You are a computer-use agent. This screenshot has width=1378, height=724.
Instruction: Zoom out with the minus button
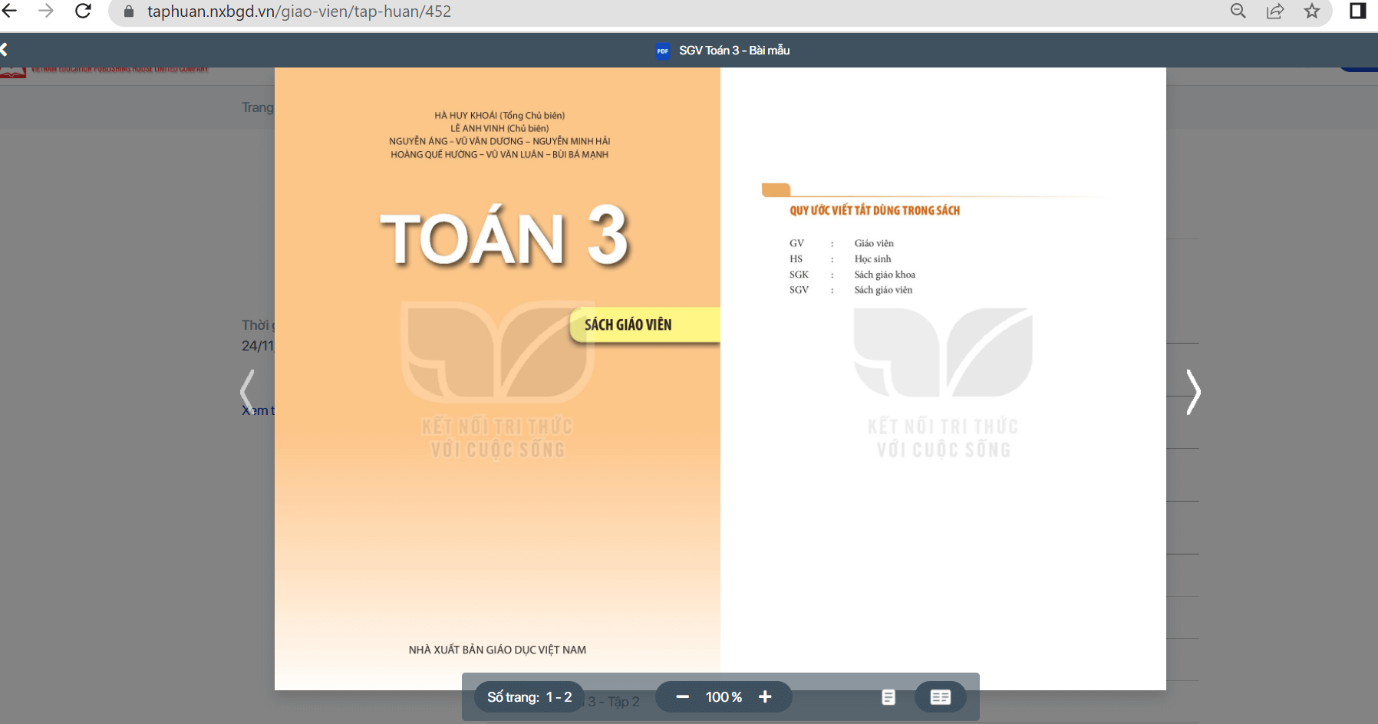pyautogui.click(x=682, y=697)
